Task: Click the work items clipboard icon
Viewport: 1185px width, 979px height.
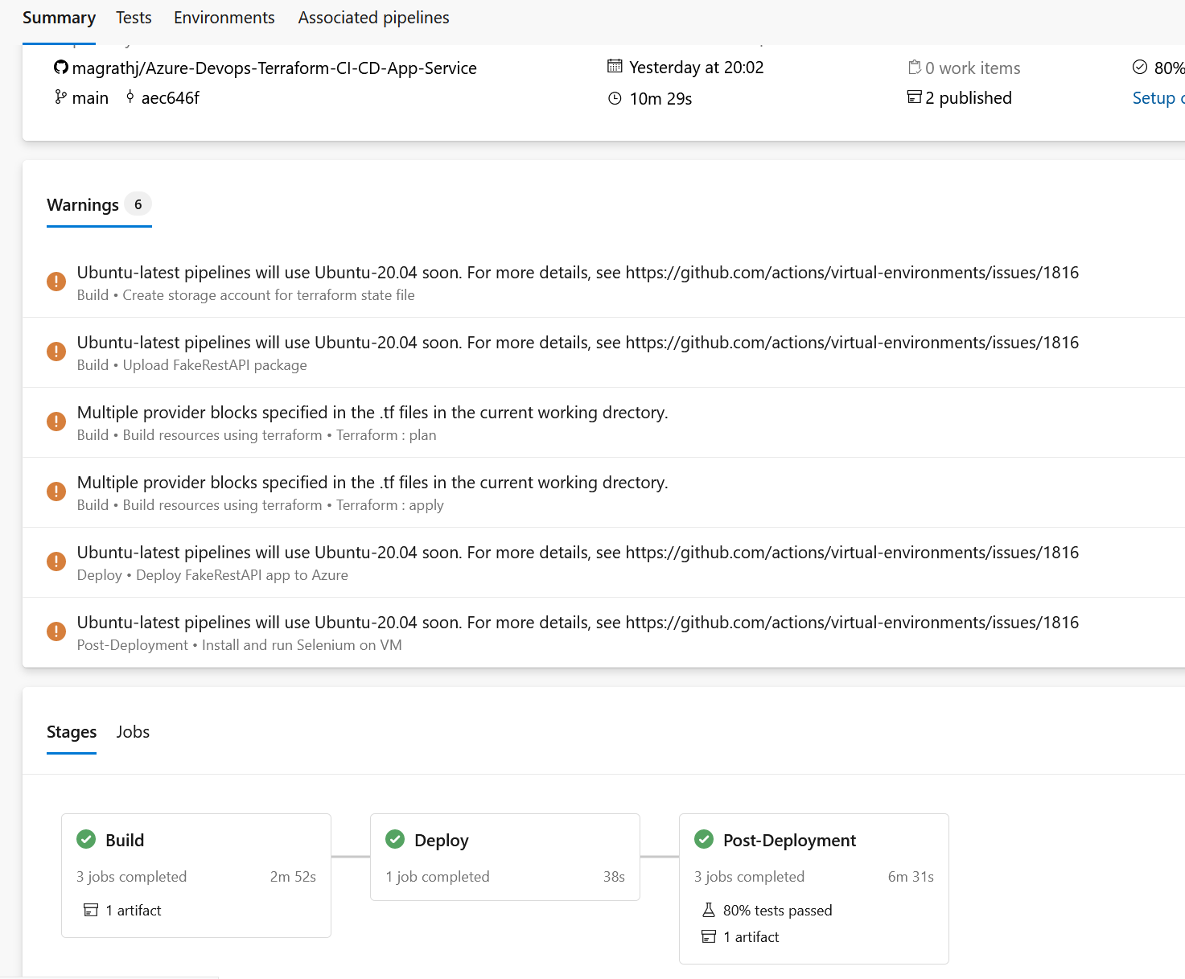Action: [915, 68]
